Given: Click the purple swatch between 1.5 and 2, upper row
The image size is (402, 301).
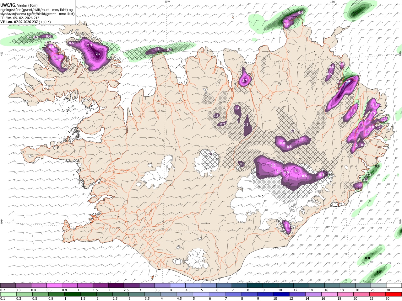Looking at the screenshot, I should (100, 286).
